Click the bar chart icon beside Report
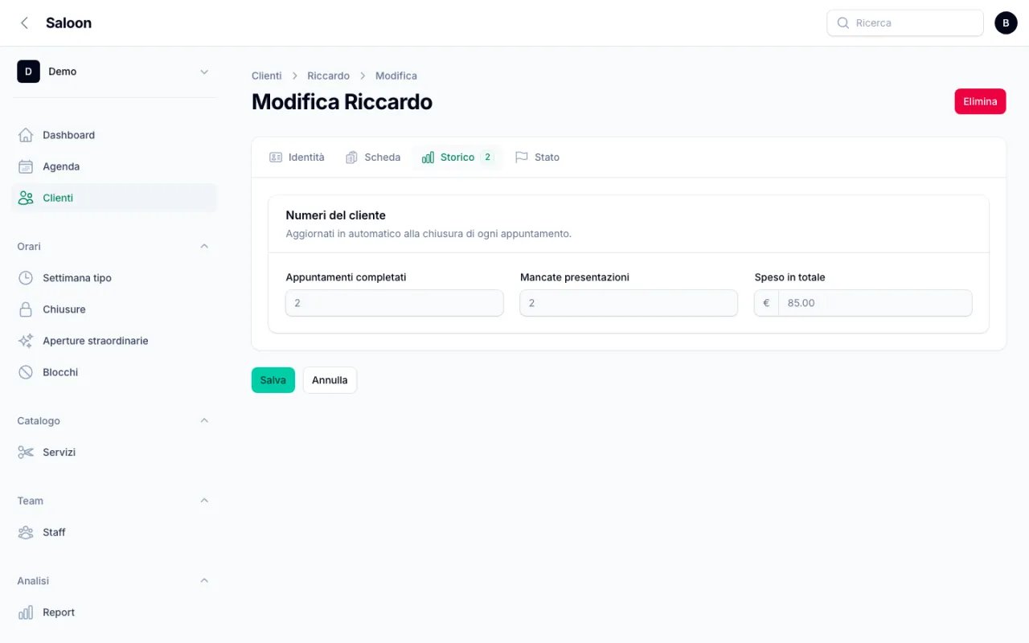 click(26, 612)
